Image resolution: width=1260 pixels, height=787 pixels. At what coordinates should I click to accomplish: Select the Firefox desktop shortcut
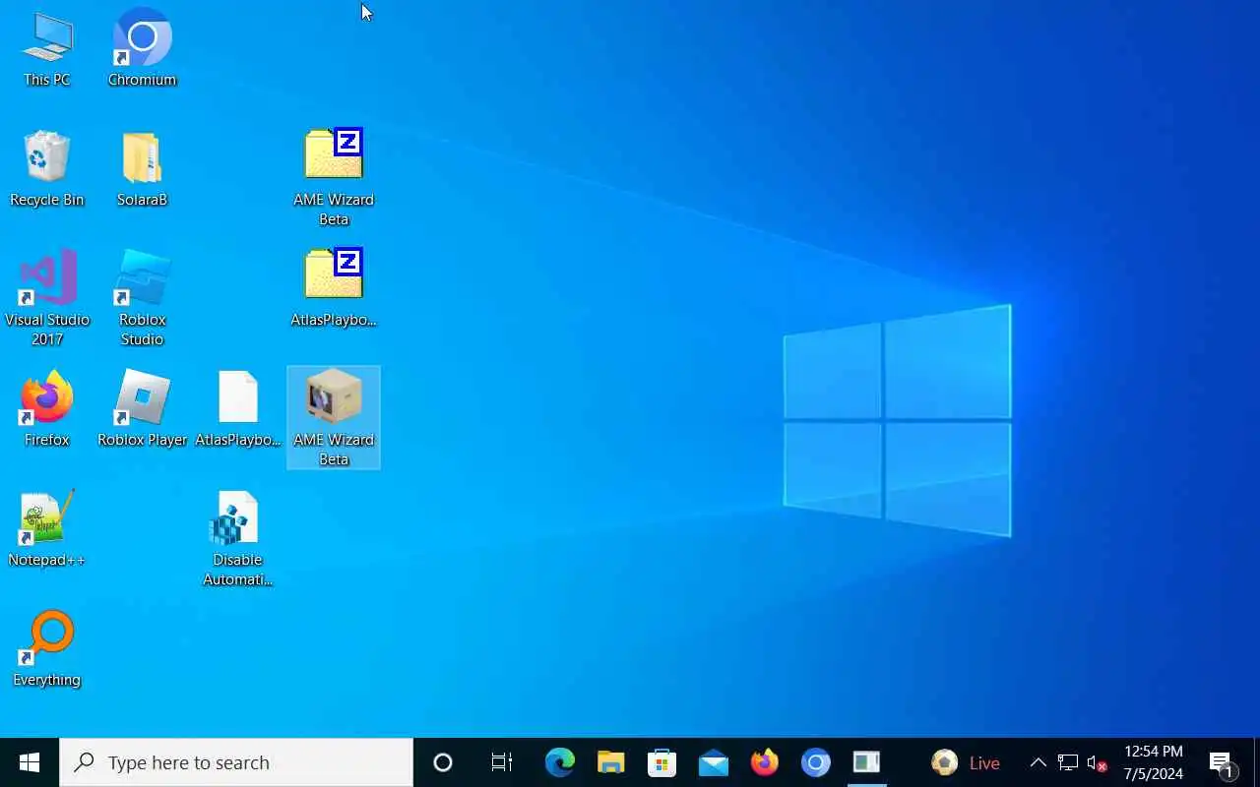46,409
